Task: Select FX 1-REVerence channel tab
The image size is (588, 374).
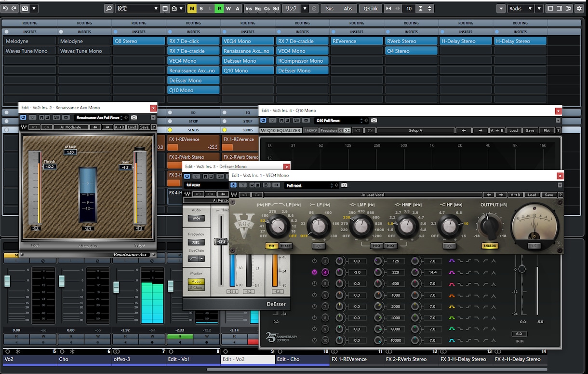Action: coord(357,359)
